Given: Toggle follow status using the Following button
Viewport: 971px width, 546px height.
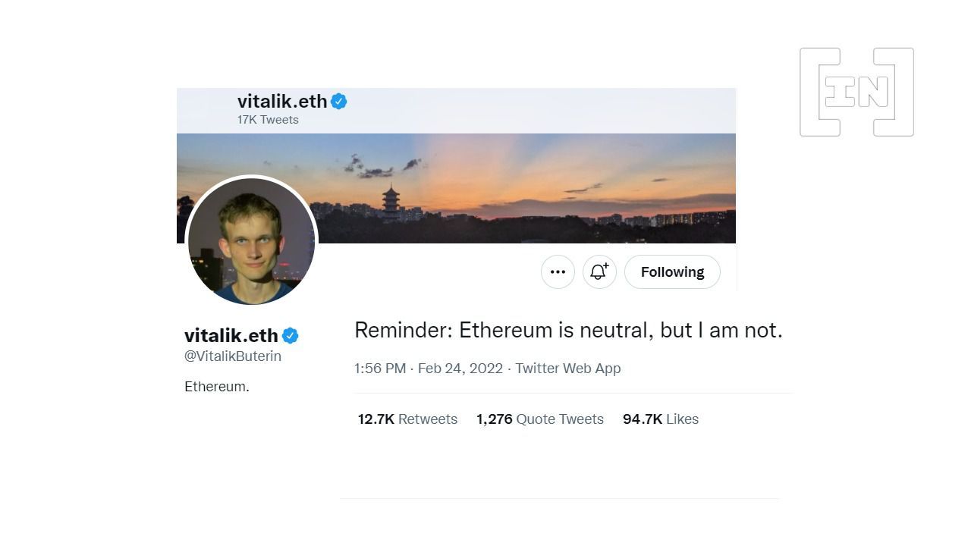Looking at the screenshot, I should click(671, 271).
